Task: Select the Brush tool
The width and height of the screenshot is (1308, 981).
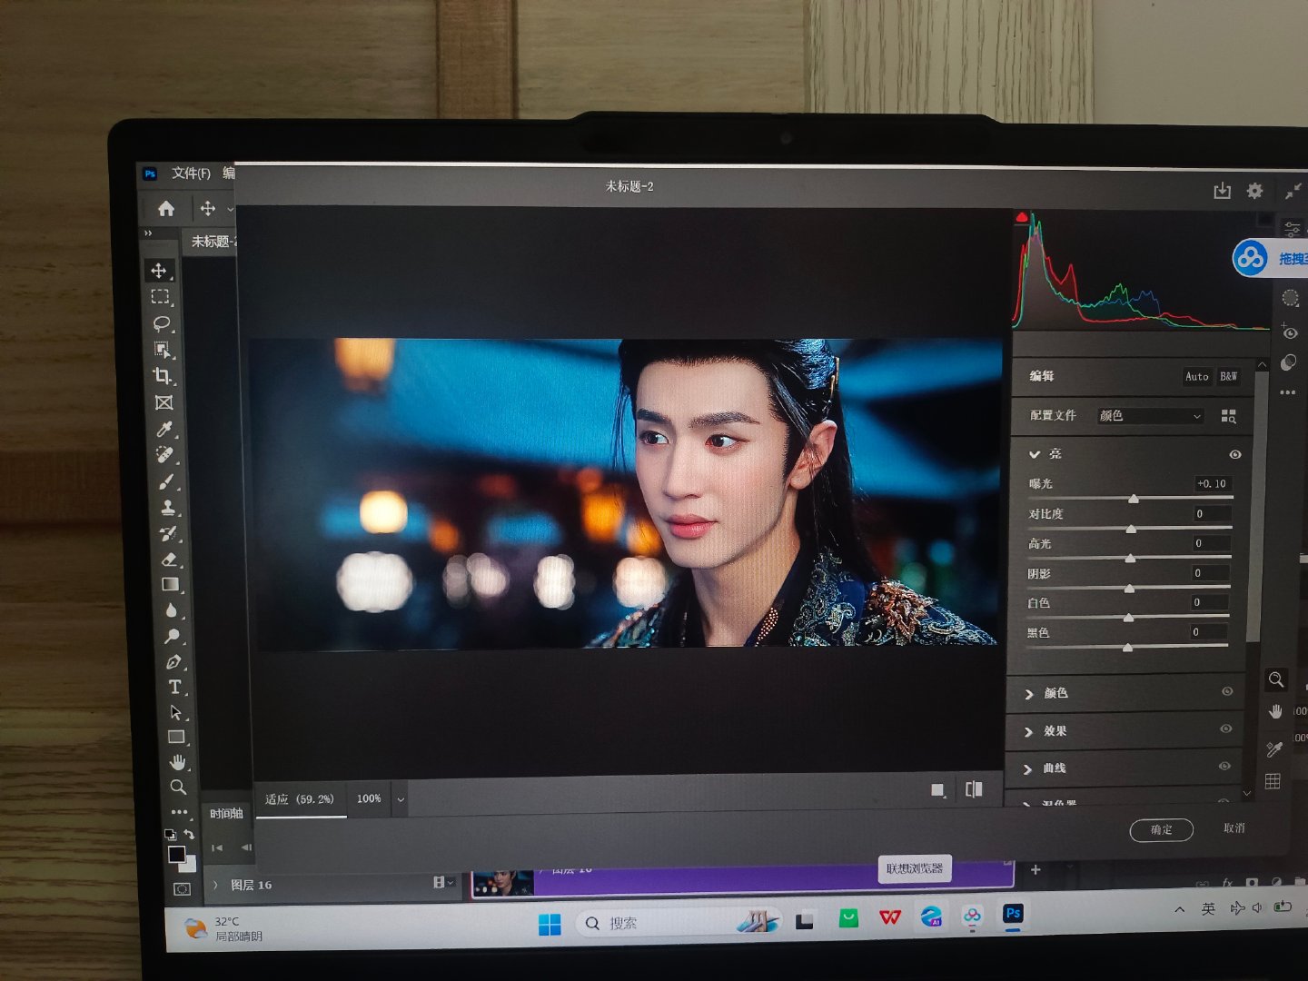Action: [167, 481]
